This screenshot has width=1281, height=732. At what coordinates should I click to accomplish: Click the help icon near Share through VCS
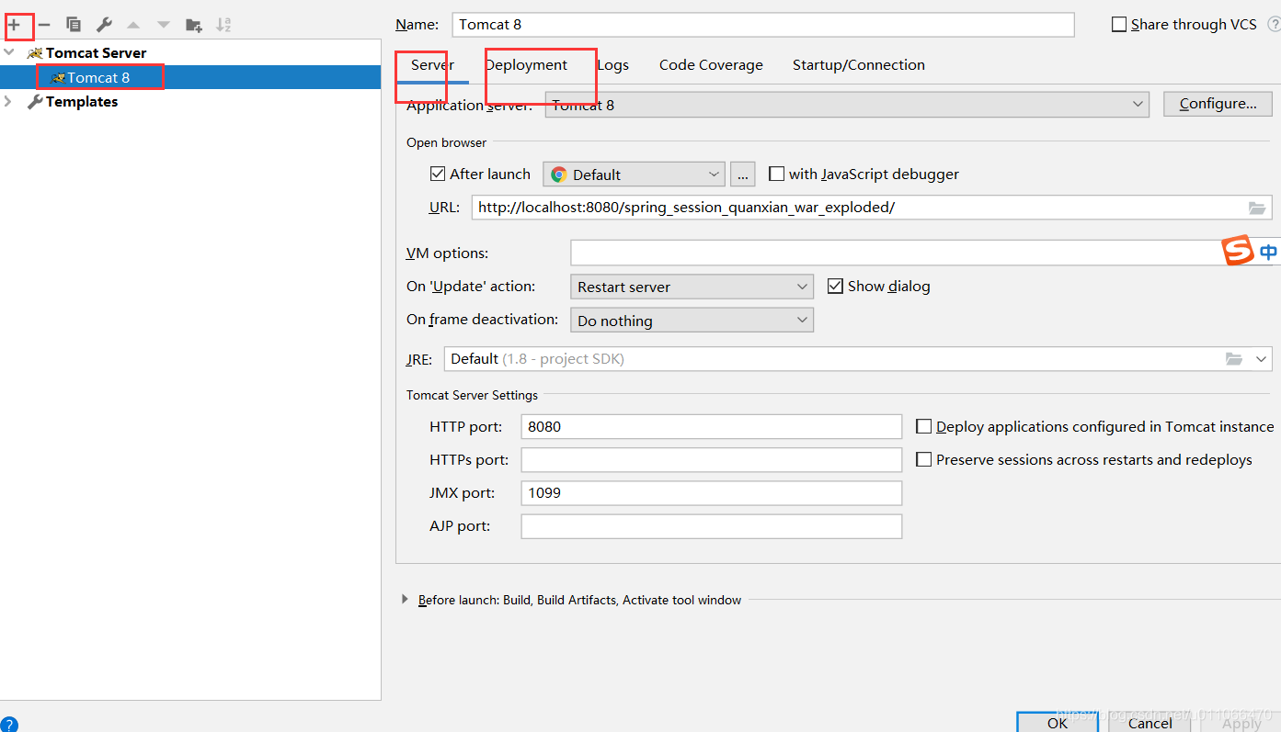coord(1274,25)
